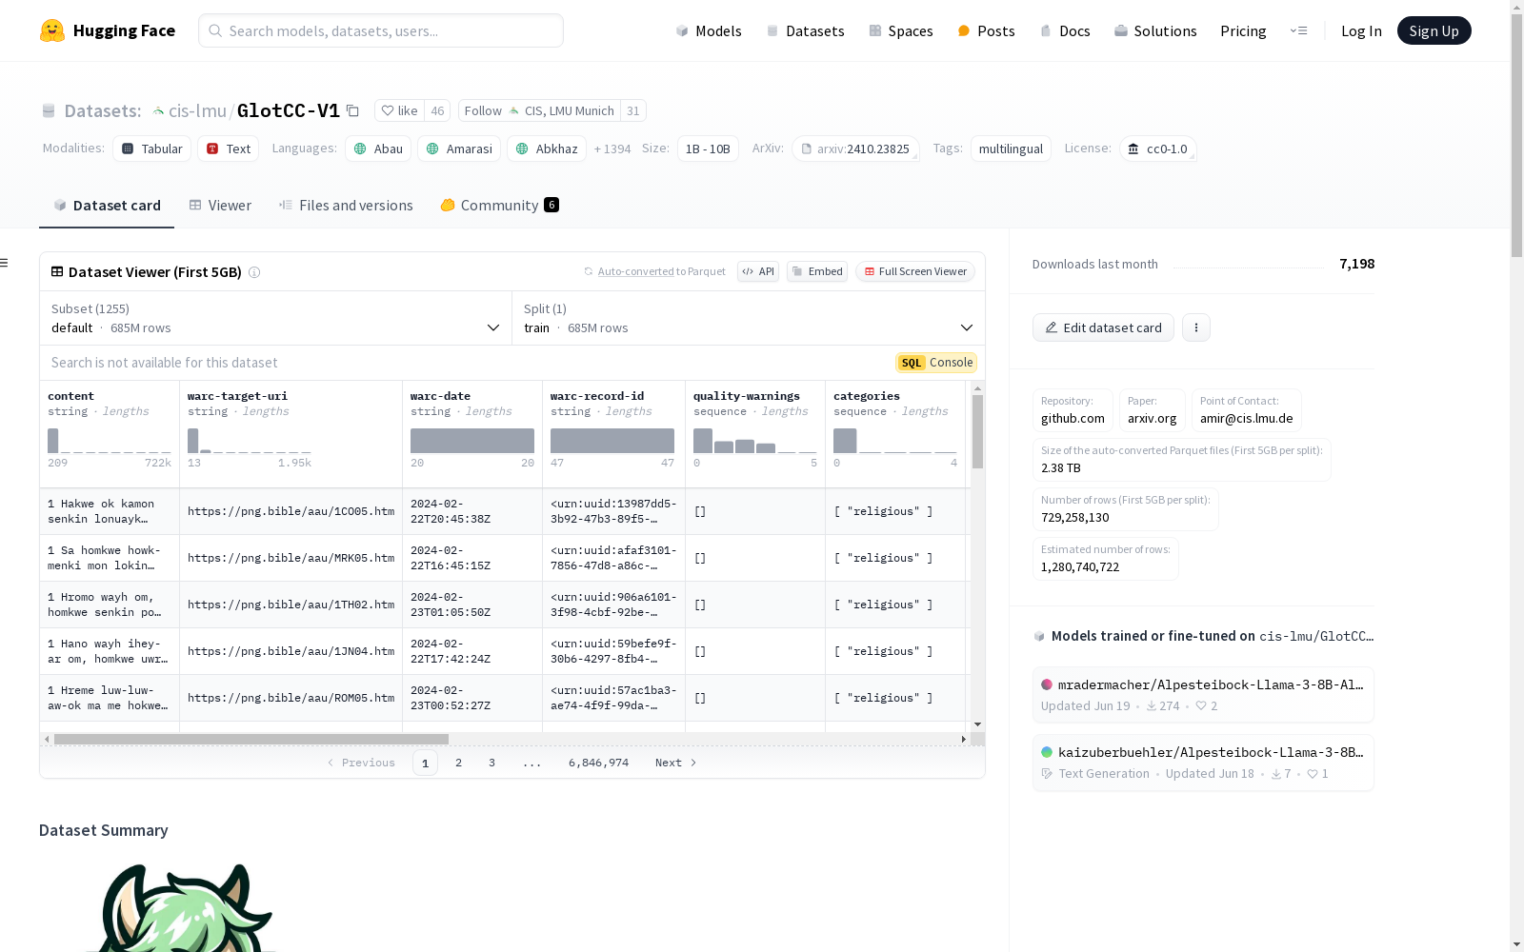Show the +1394 more languages
The width and height of the screenshot is (1524, 952).
pyautogui.click(x=612, y=149)
